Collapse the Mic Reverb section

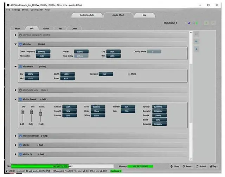click(x=15, y=66)
